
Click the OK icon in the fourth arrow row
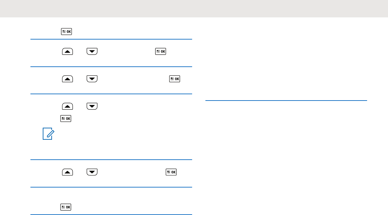171,172
